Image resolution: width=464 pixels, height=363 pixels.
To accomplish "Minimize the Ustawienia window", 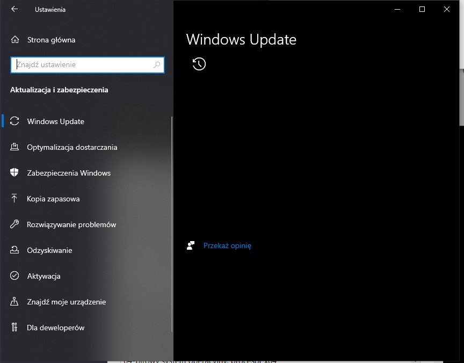I will [397, 9].
